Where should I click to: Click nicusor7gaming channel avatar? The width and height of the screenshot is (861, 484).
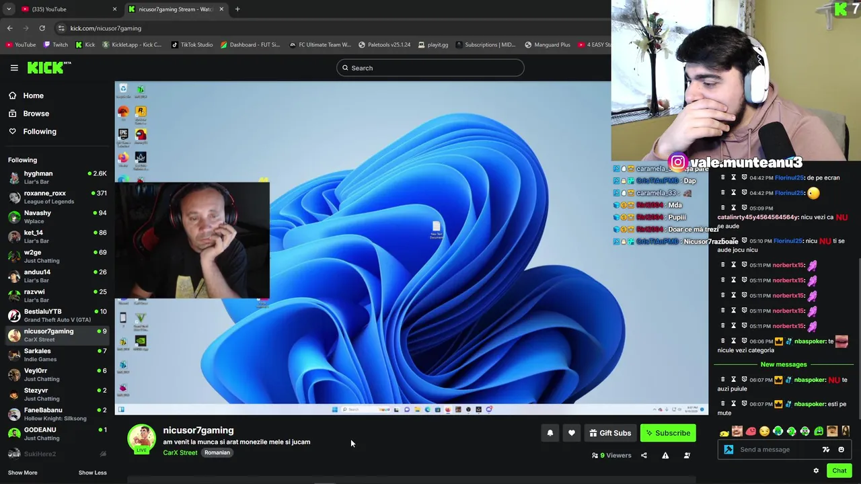(141, 438)
